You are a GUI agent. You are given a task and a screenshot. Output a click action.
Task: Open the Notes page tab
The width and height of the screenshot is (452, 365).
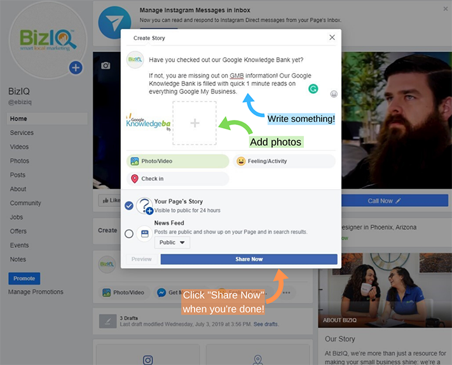(x=18, y=260)
